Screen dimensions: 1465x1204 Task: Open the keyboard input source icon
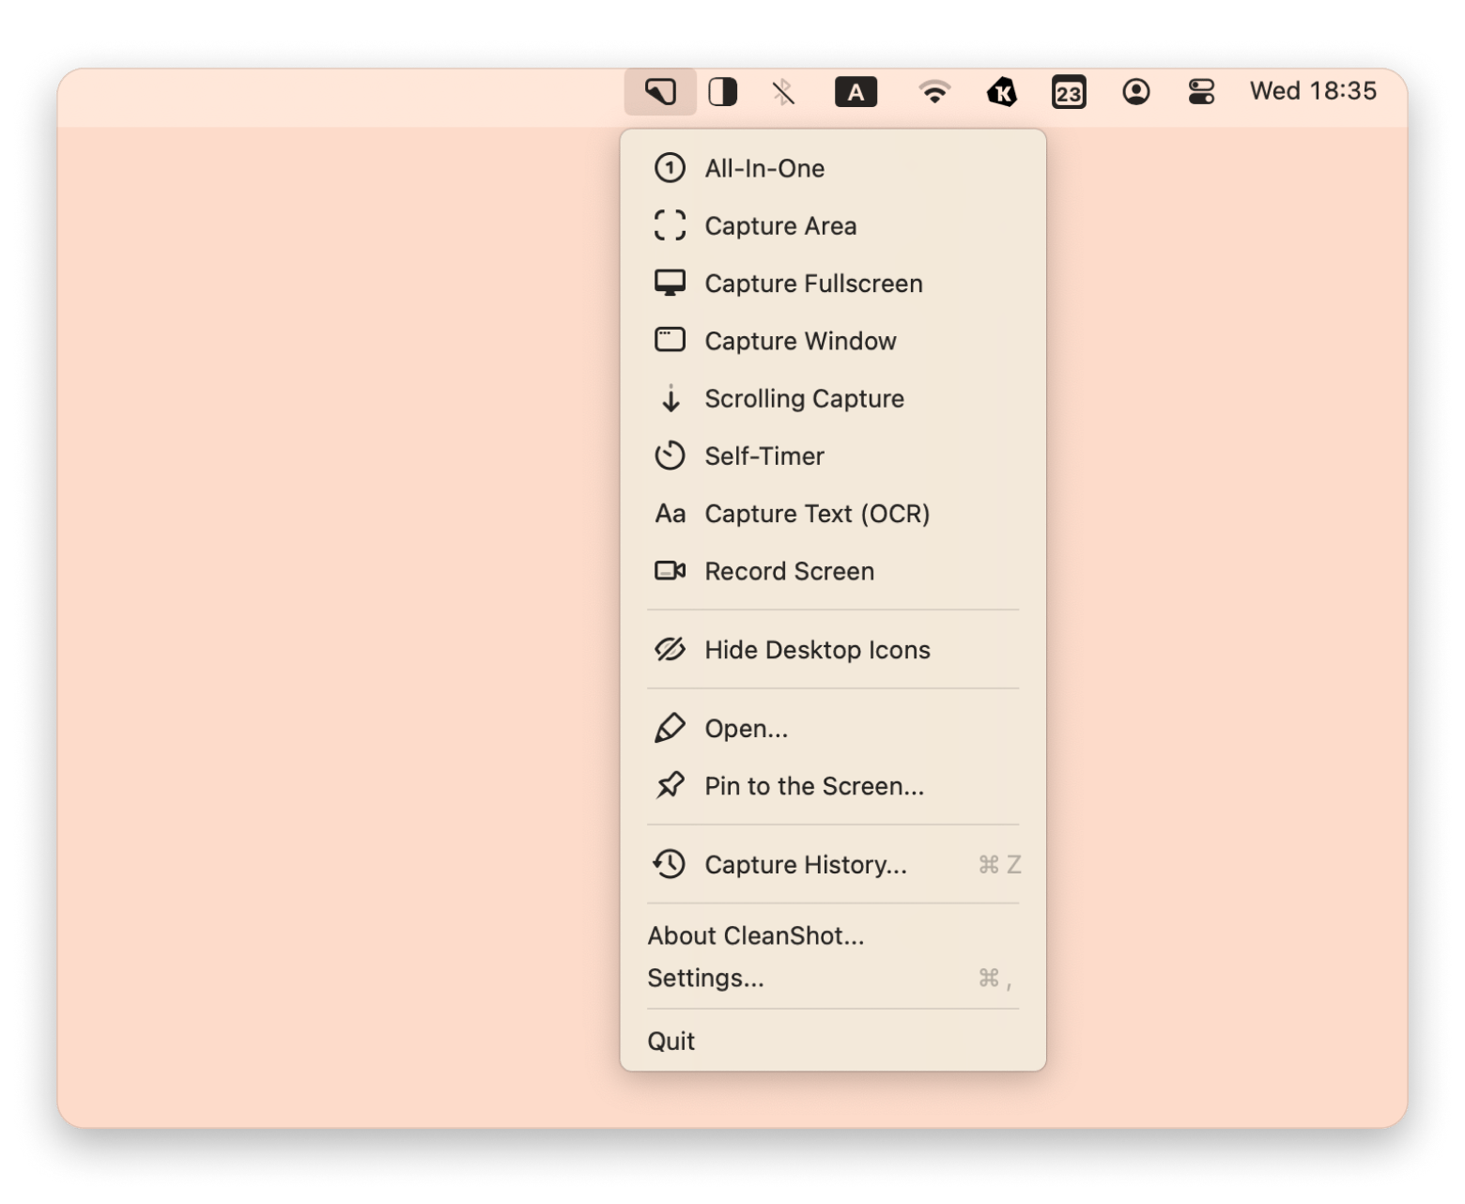tap(856, 92)
